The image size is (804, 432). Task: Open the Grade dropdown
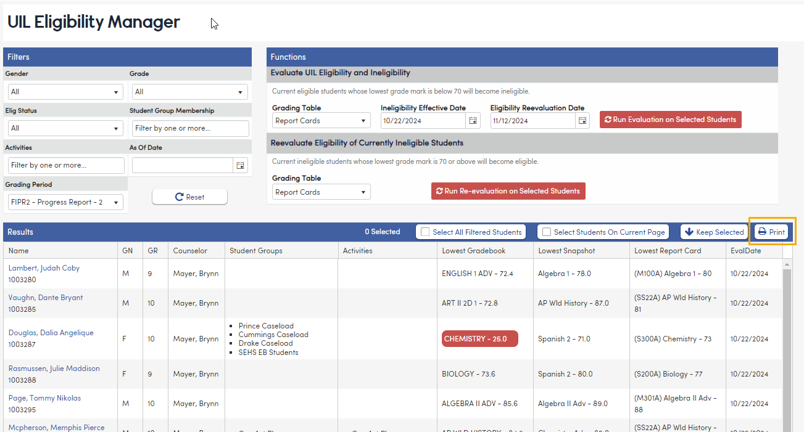point(190,92)
